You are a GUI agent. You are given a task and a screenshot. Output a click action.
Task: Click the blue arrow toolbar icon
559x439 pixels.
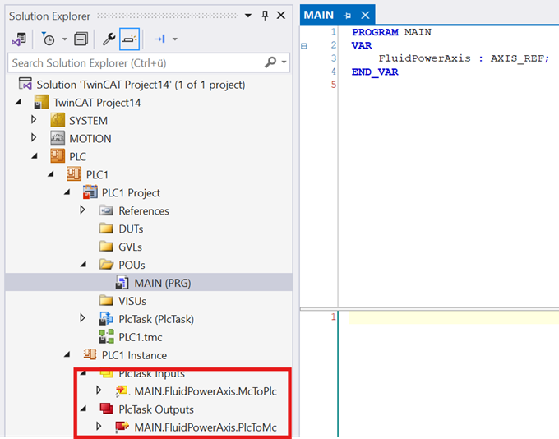pyautogui.click(x=159, y=39)
